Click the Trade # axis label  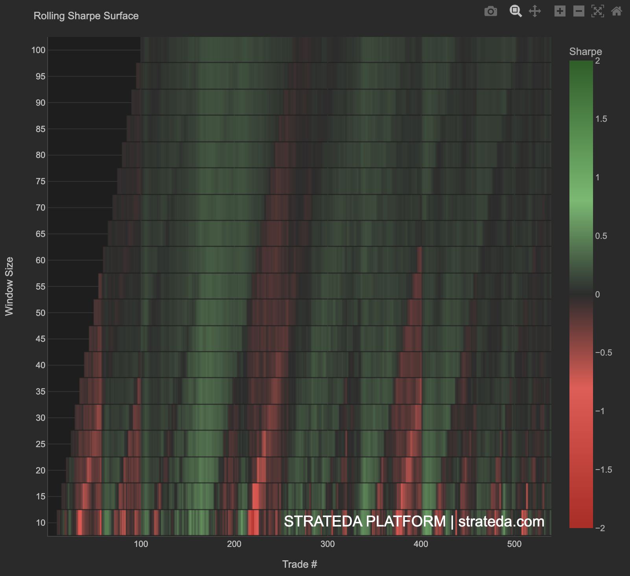coord(300,564)
